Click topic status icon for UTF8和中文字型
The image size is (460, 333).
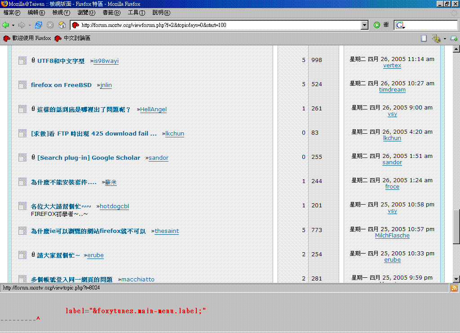click(22, 61)
